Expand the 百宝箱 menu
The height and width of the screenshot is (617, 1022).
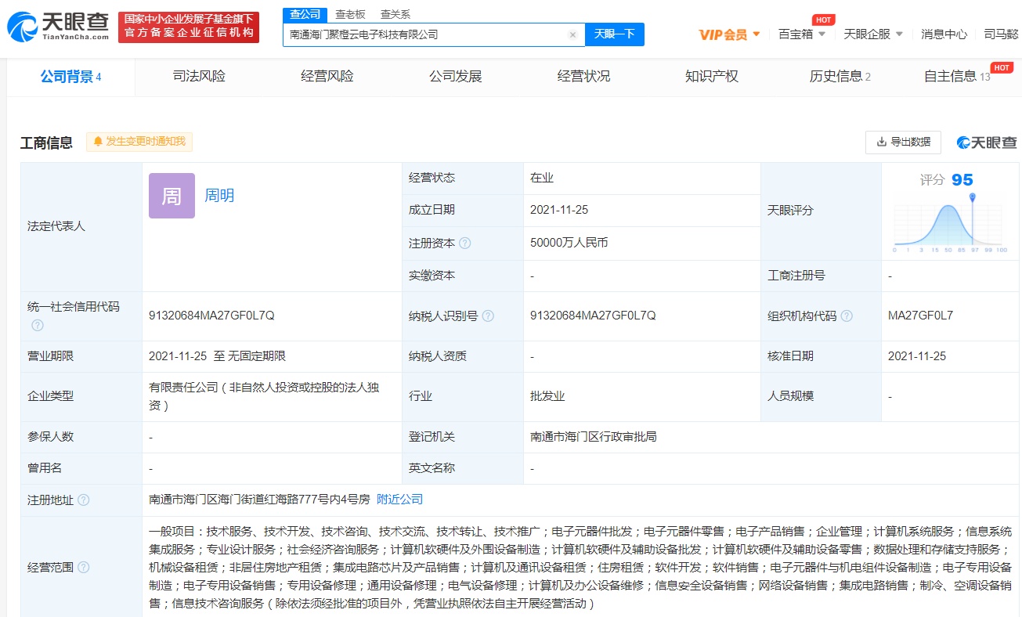point(802,34)
